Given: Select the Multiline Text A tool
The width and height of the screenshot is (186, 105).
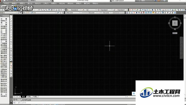Looking at the screenshot, I should [x=11, y=58].
